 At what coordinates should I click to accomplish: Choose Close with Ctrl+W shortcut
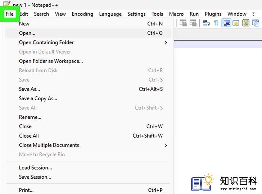pyautogui.click(x=88, y=126)
